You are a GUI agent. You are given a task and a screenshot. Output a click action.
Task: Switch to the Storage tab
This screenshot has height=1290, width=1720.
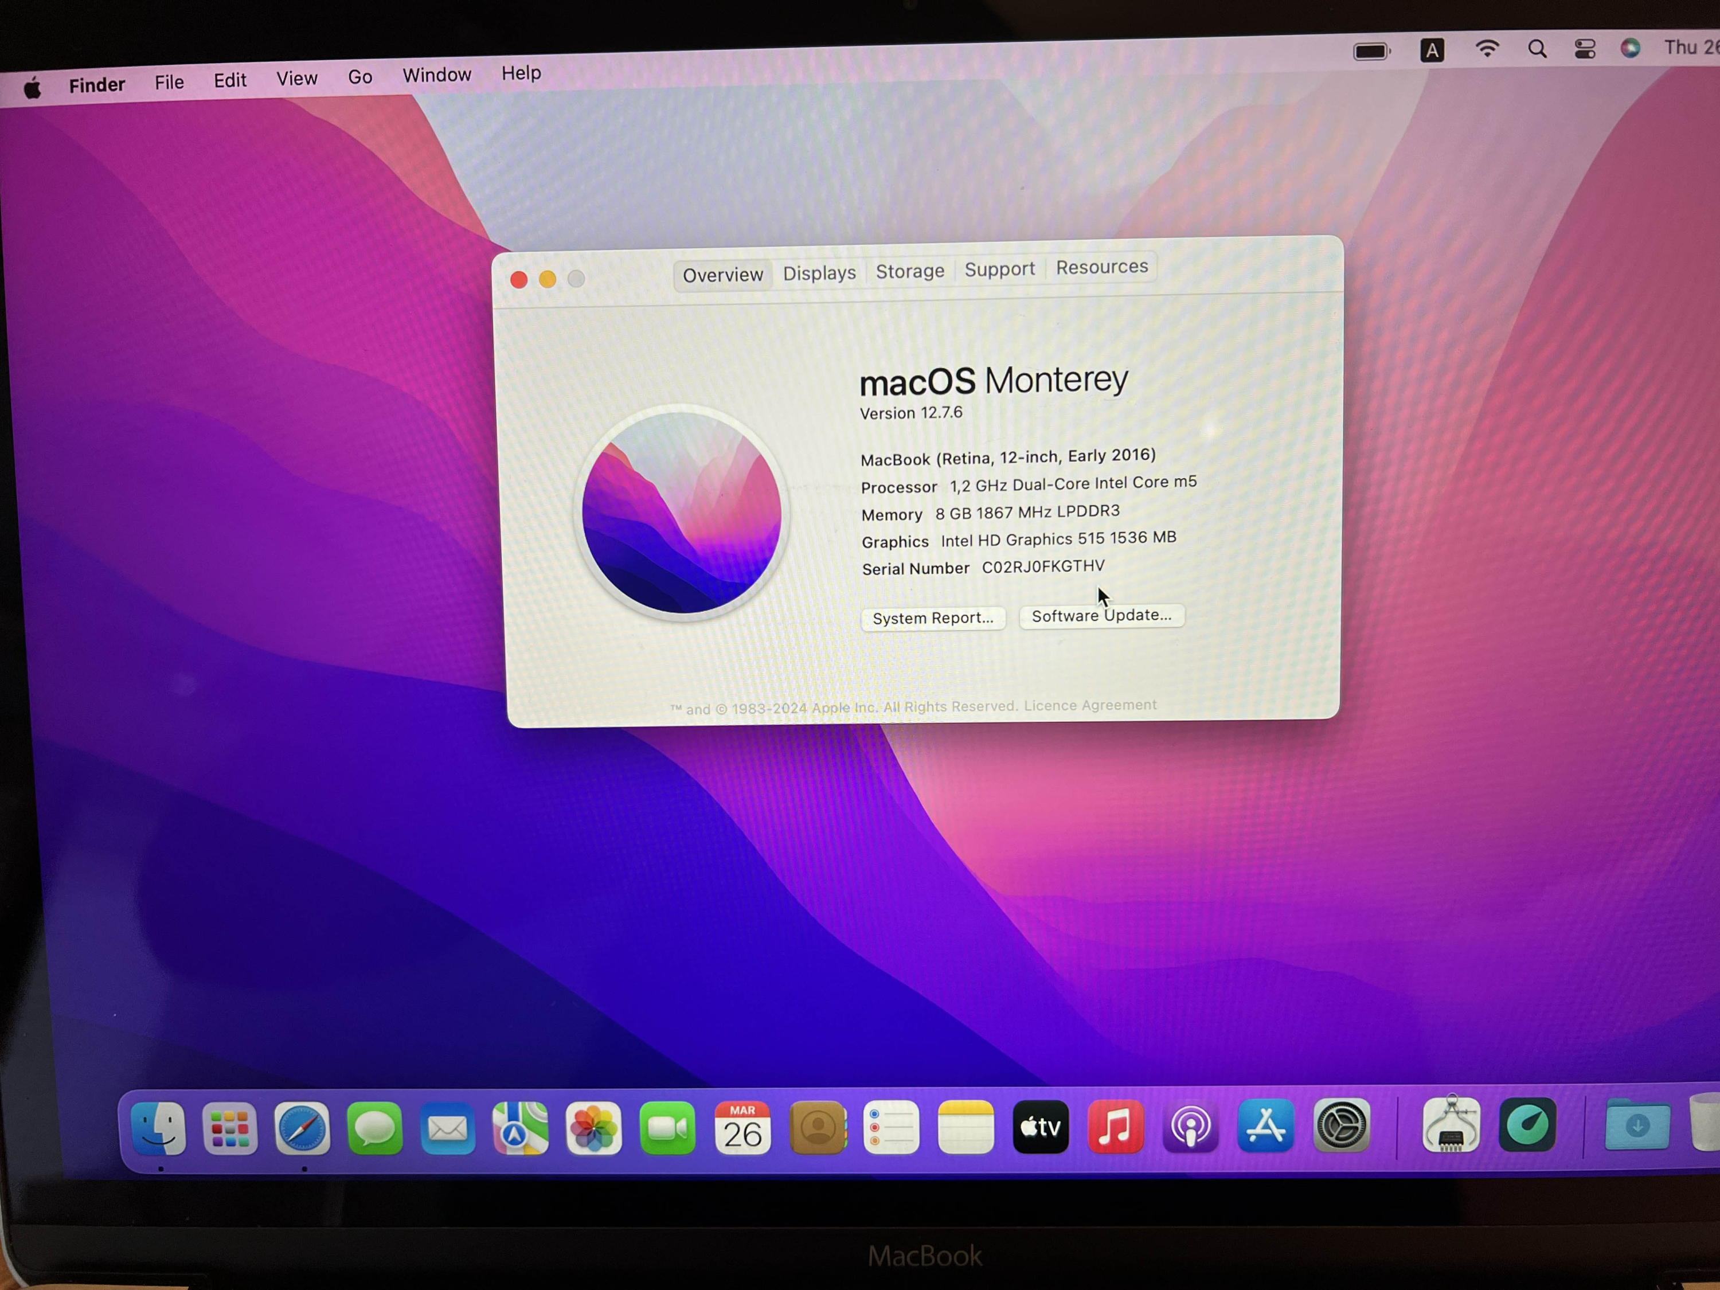[x=910, y=271]
